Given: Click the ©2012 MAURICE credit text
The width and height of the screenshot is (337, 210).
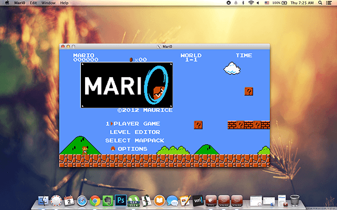Looking at the screenshot, I should 145,110.
